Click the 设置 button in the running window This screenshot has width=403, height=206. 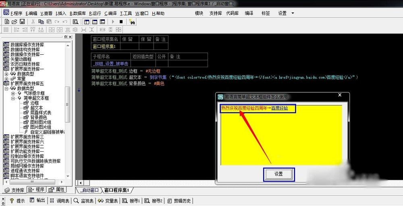point(278,174)
